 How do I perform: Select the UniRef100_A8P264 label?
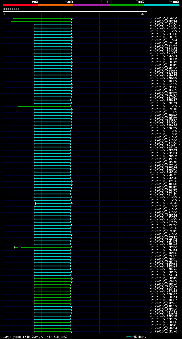tap(163, 216)
